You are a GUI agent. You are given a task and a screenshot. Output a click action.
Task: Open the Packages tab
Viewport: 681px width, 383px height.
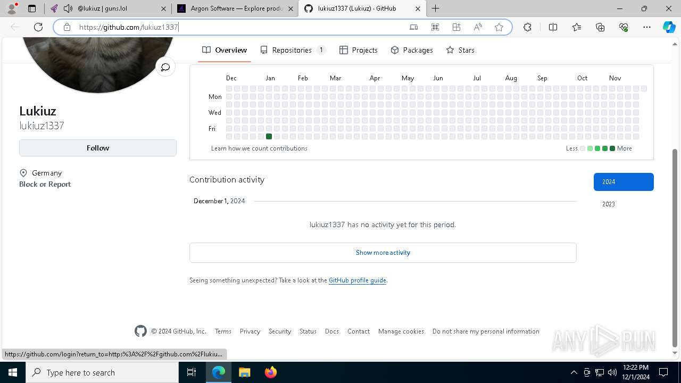[412, 50]
